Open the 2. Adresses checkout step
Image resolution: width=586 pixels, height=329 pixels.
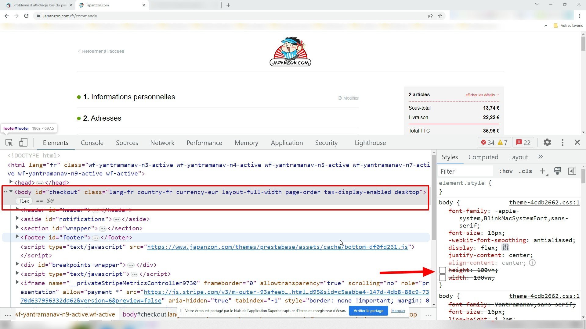pyautogui.click(x=102, y=118)
